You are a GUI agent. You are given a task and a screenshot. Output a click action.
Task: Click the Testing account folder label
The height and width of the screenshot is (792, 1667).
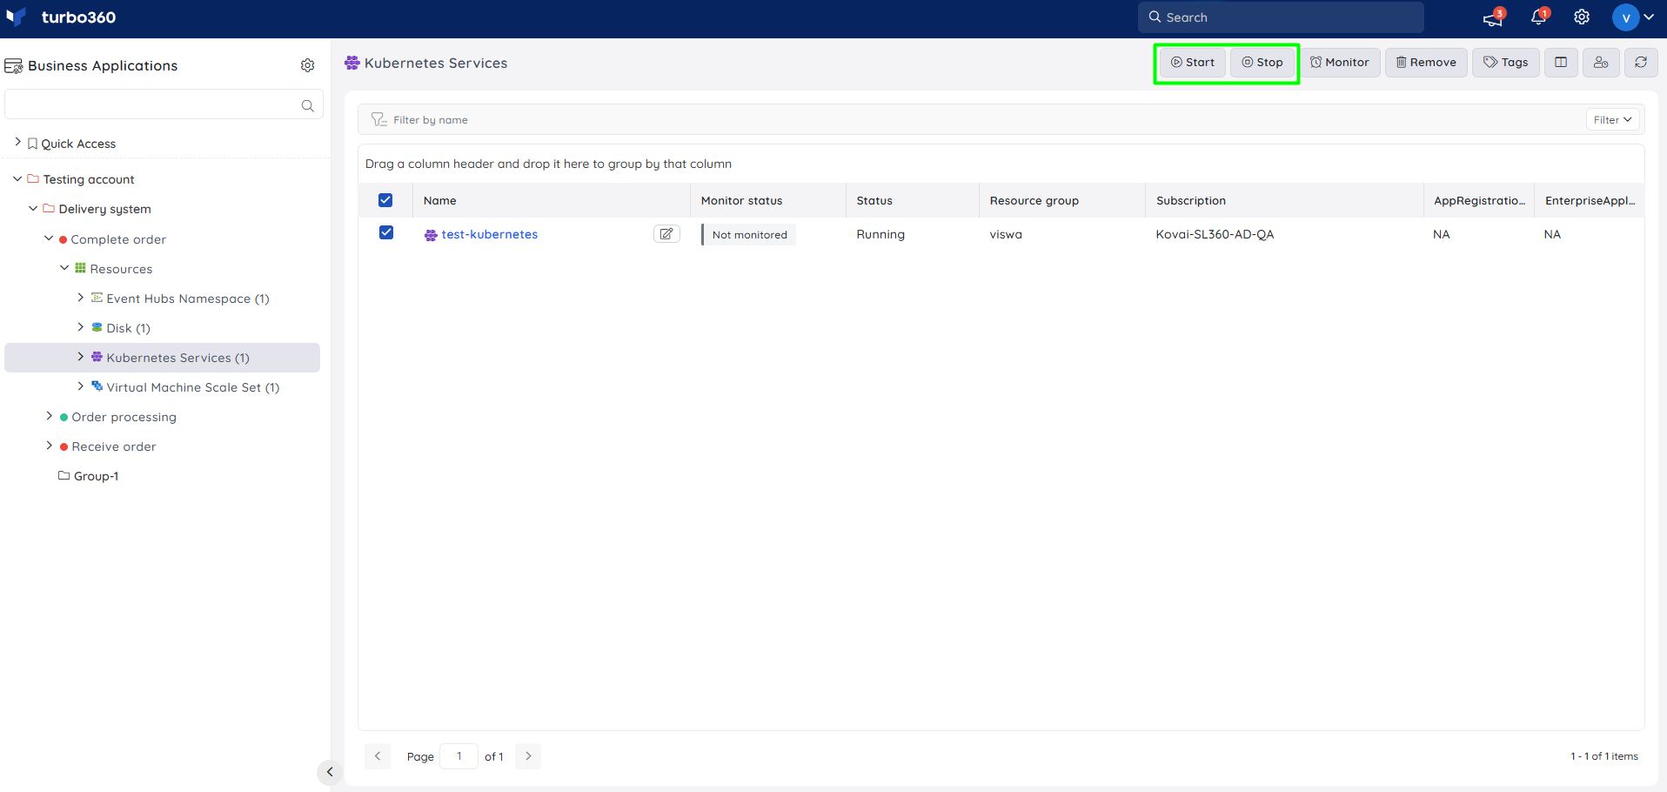pyautogui.click(x=89, y=179)
